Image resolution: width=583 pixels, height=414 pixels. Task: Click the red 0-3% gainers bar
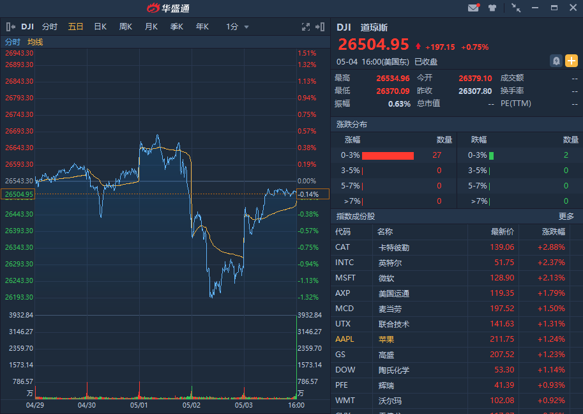coord(388,155)
